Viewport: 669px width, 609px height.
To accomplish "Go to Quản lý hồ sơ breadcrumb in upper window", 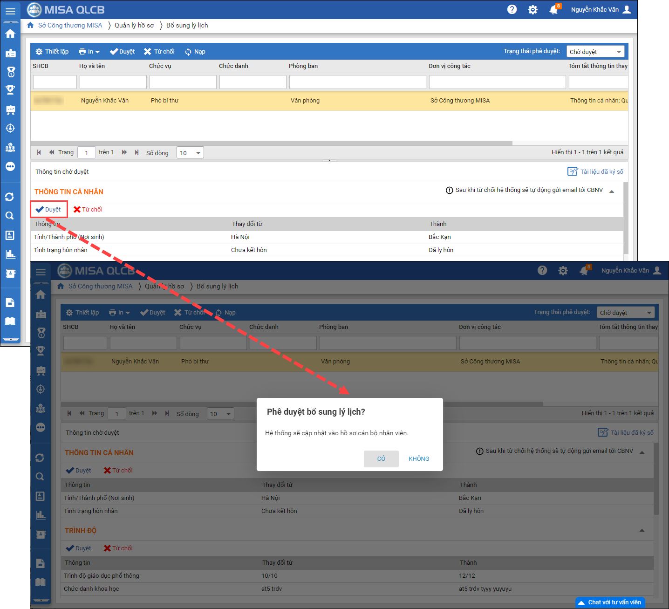I will coord(134,25).
